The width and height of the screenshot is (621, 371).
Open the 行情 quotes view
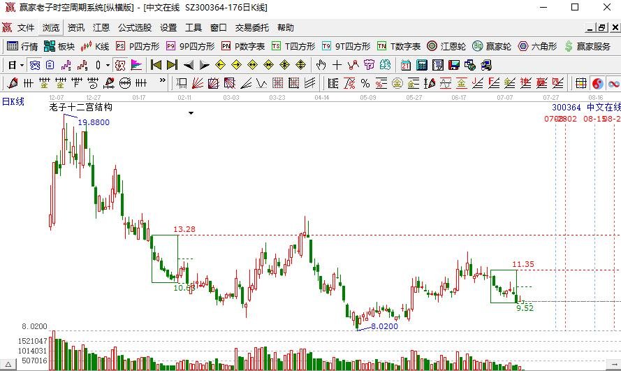22,46
